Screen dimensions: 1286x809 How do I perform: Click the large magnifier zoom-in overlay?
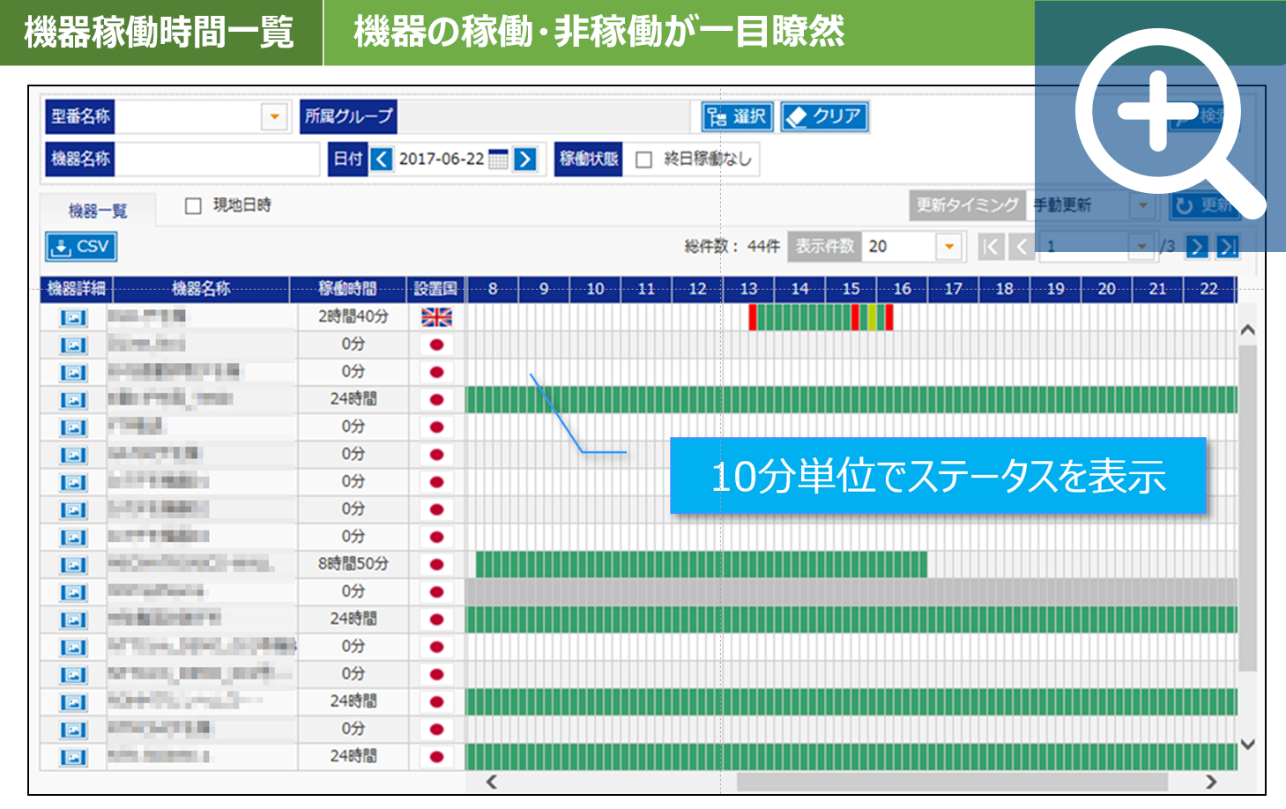pyautogui.click(x=1160, y=126)
